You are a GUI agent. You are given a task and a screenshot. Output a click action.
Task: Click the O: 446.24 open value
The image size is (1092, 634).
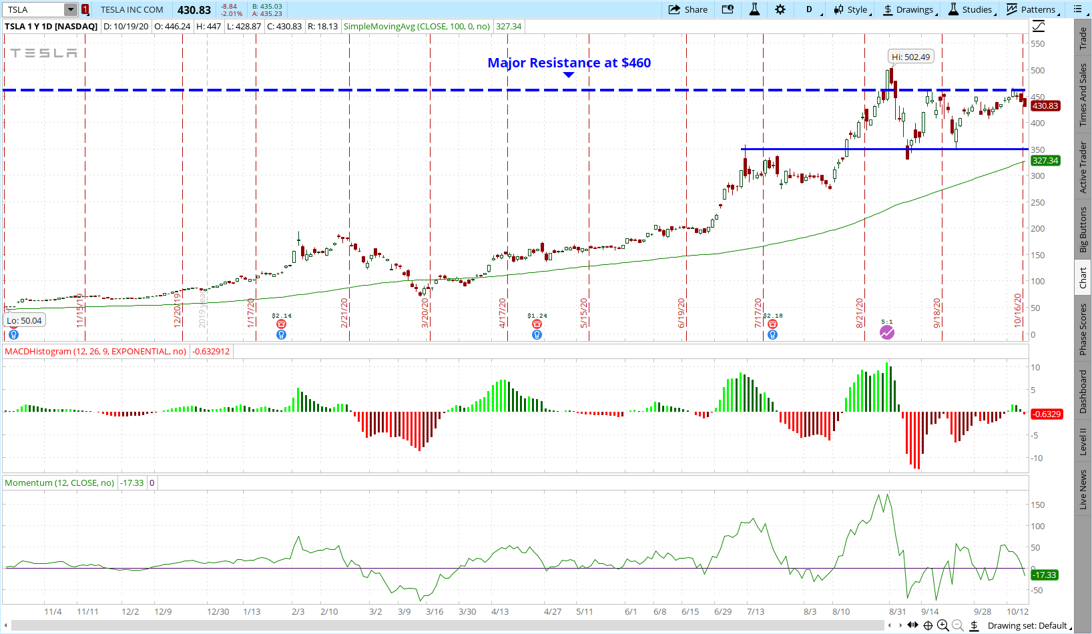(172, 26)
